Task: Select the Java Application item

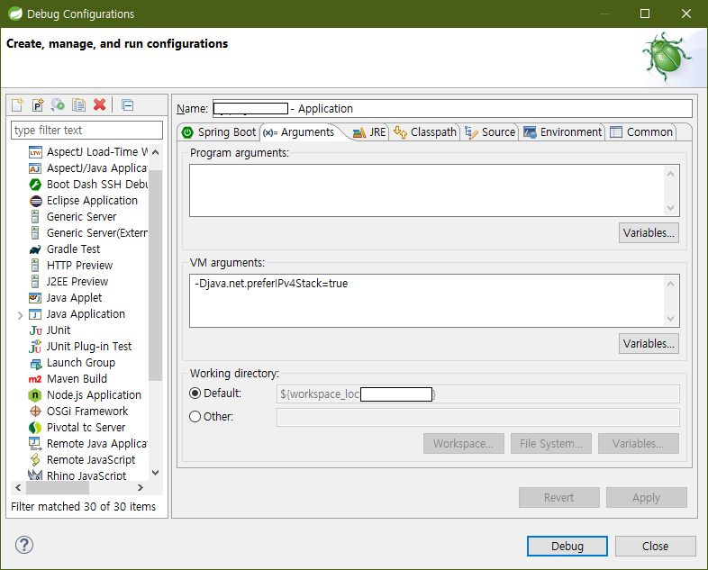Action: (86, 314)
